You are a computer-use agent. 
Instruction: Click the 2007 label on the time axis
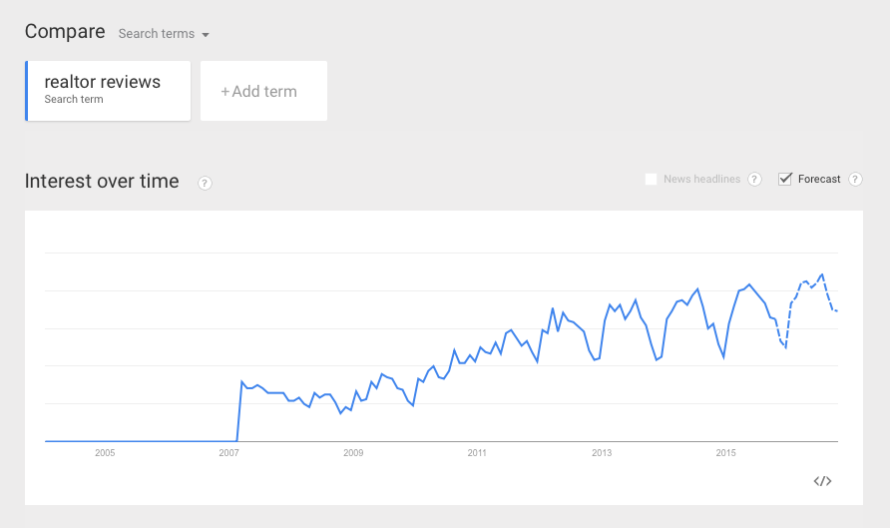tap(228, 453)
